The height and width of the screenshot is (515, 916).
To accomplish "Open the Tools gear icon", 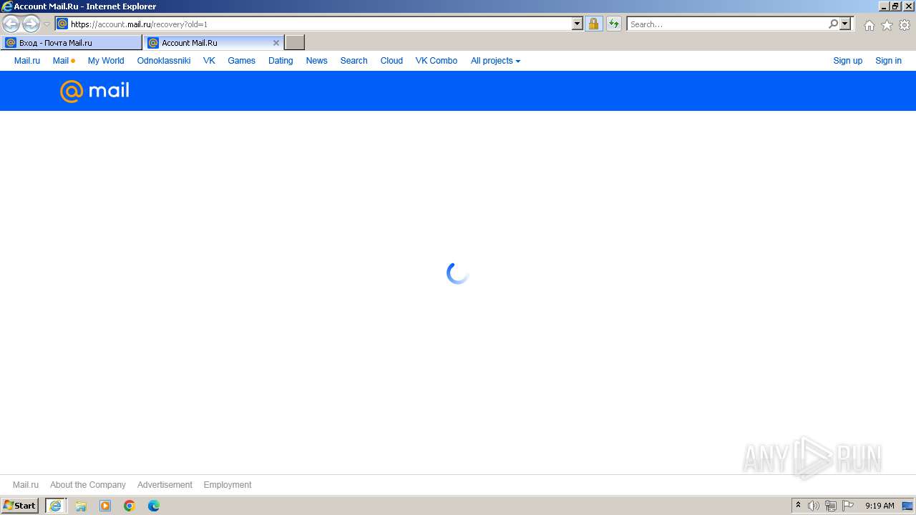I will point(905,25).
